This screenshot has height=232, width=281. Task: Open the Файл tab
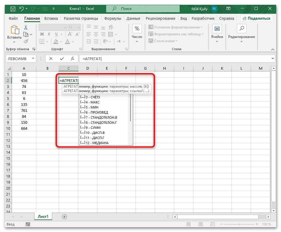[13, 19]
